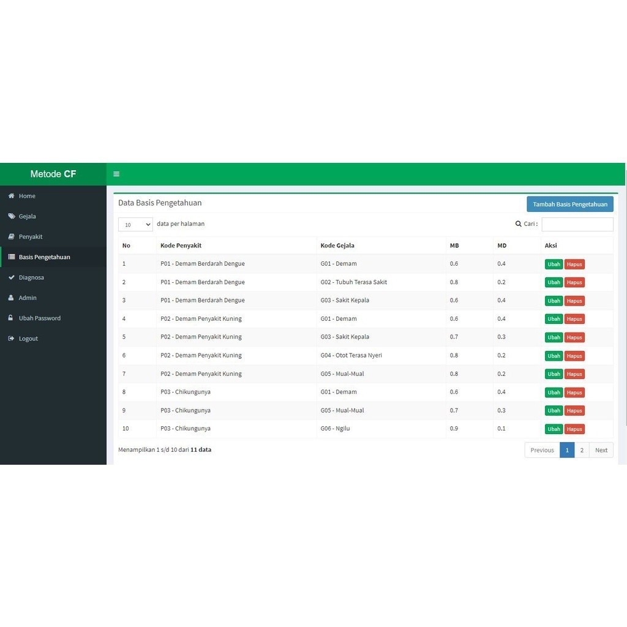Click the Logout sign-out icon
The image size is (627, 627).
pos(11,339)
